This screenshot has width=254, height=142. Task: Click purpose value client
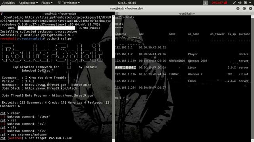(x=243, y=74)
